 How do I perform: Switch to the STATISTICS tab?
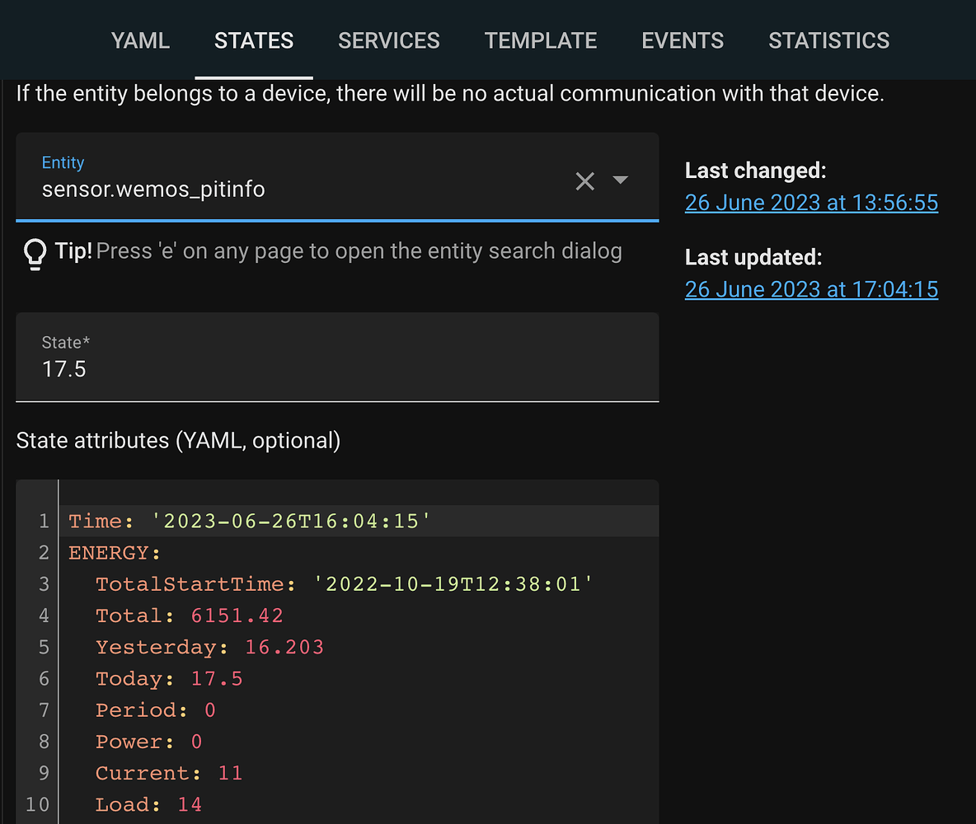coord(828,41)
